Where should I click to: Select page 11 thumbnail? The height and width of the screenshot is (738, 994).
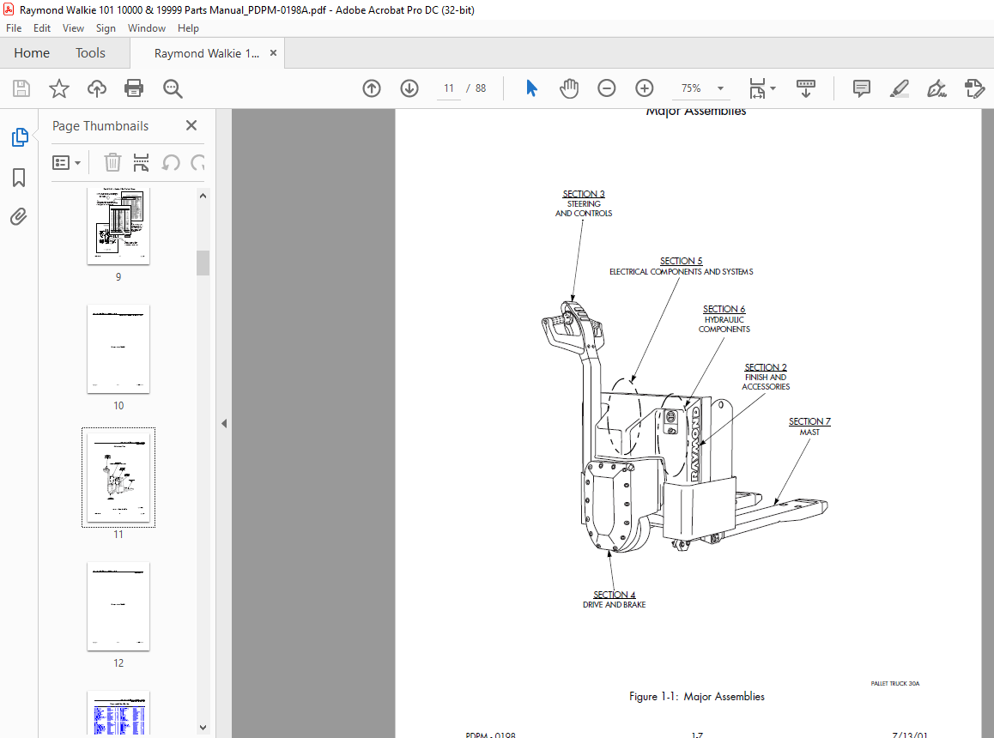point(118,477)
